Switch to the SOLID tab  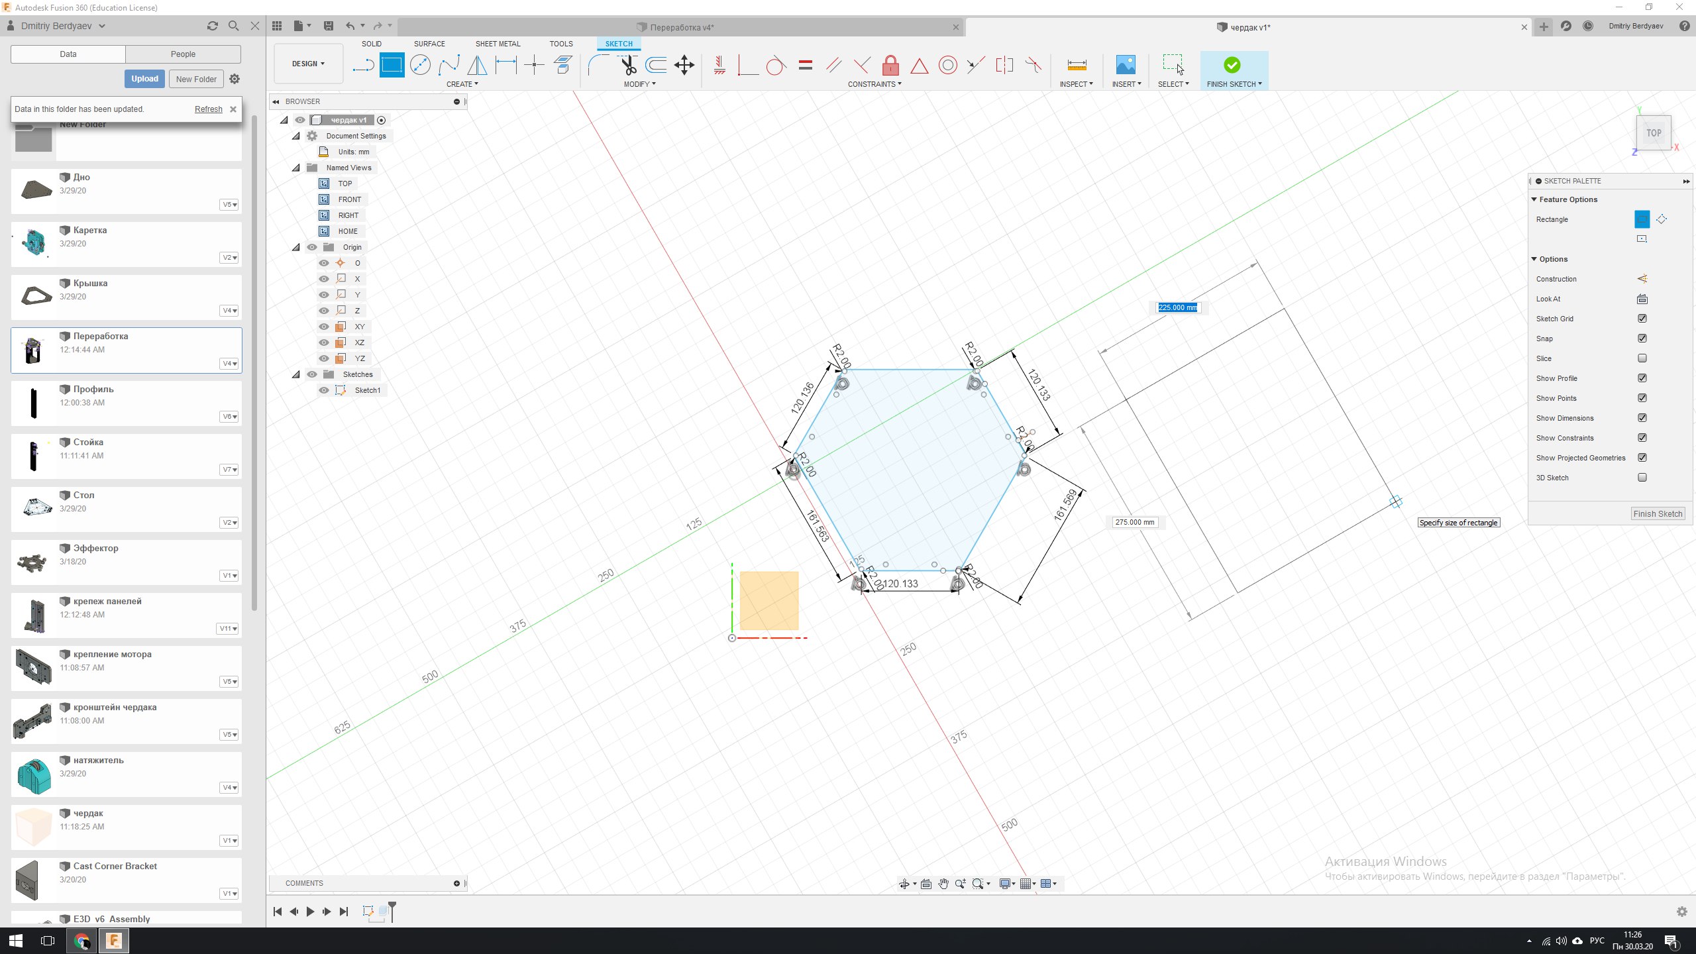[371, 44]
